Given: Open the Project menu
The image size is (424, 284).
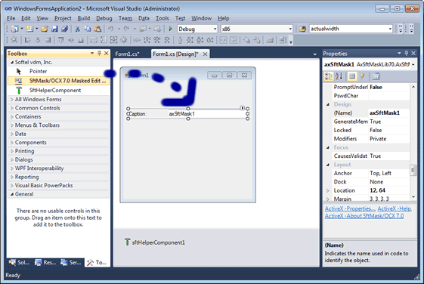Looking at the screenshot, I should point(63,18).
